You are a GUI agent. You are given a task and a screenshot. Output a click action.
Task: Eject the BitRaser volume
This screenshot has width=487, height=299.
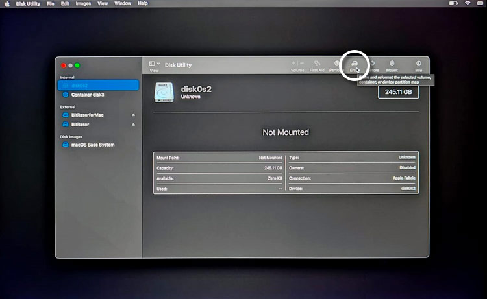tap(133, 125)
